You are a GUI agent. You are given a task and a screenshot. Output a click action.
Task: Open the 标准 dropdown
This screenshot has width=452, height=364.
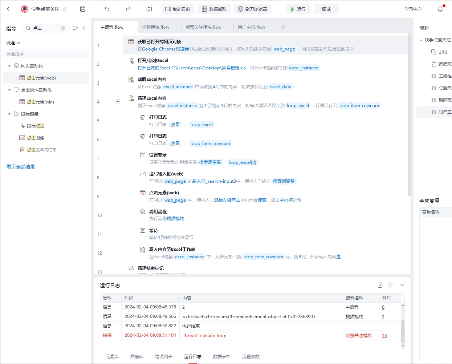[13, 43]
